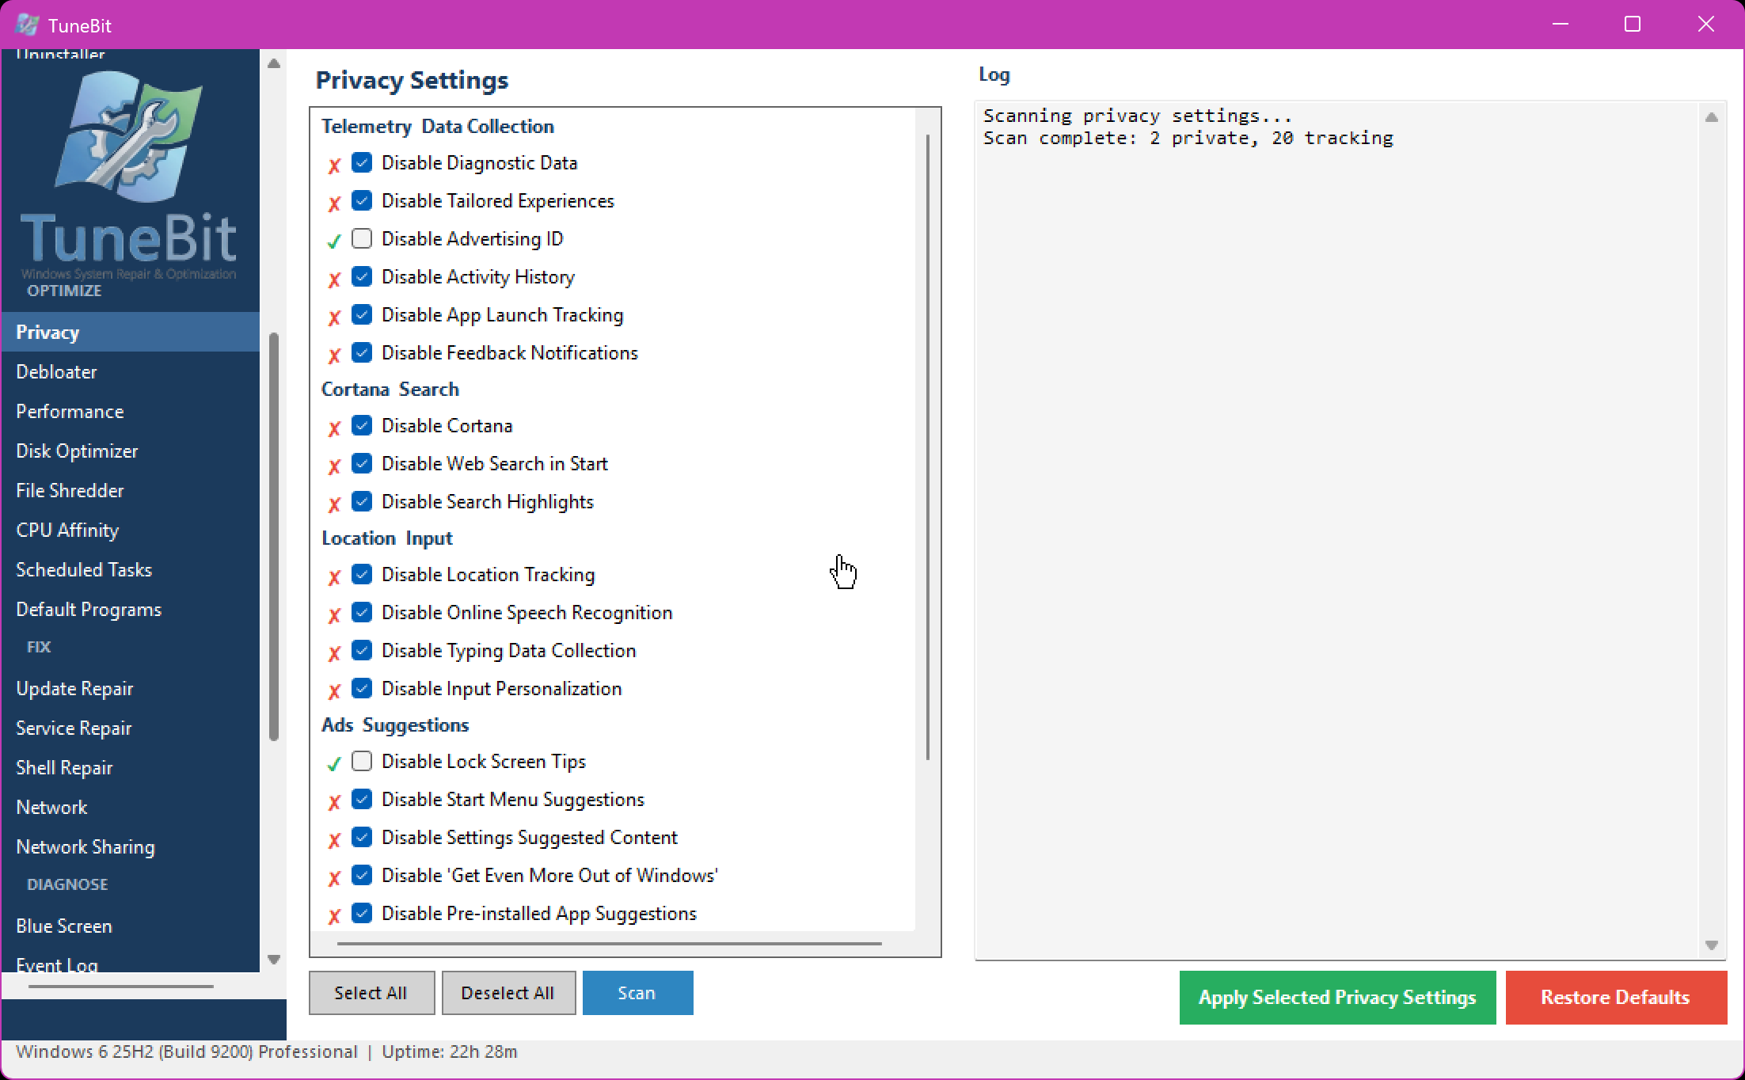Open the Network page
The height and width of the screenshot is (1080, 1745).
point(131,807)
